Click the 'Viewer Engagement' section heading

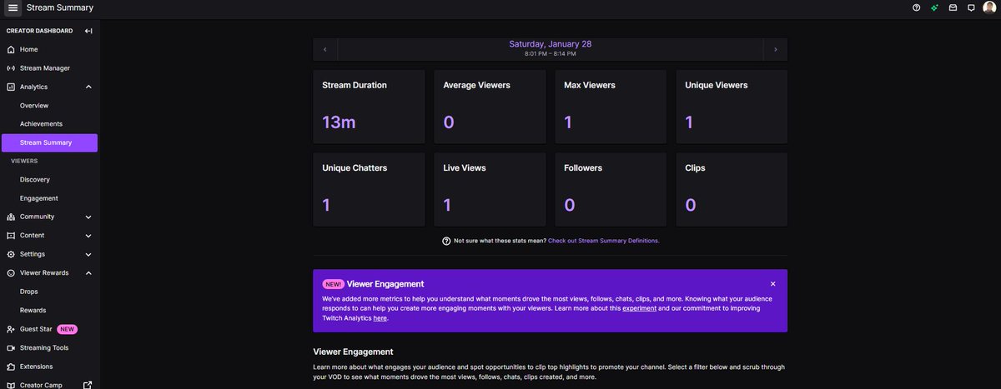(353, 352)
